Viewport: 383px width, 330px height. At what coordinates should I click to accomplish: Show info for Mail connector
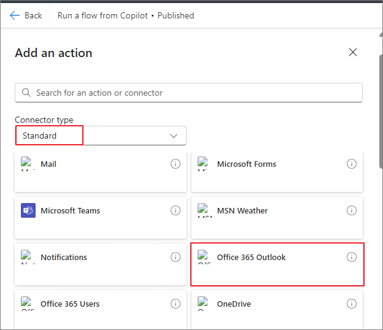point(176,164)
